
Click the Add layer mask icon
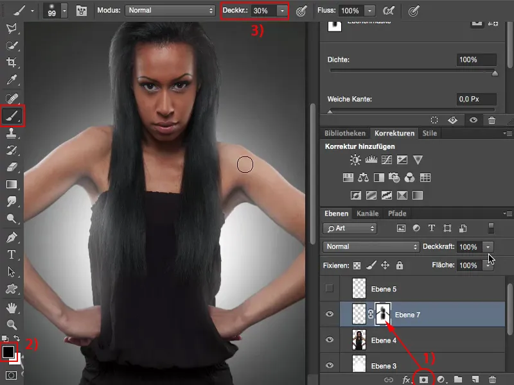click(x=424, y=379)
